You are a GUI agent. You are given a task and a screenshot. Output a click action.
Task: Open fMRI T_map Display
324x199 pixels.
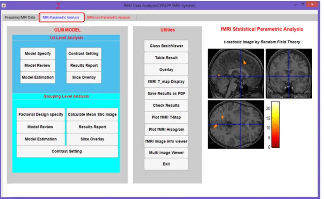[x=166, y=82]
